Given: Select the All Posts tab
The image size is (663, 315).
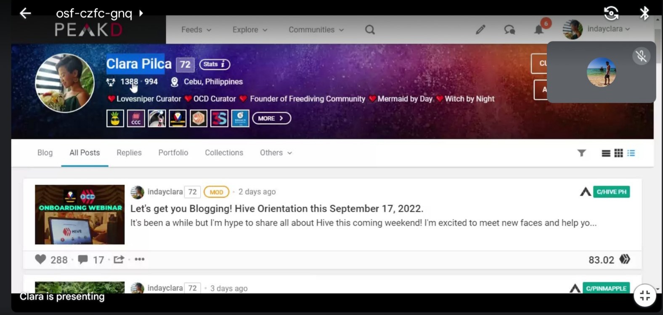Looking at the screenshot, I should (85, 153).
